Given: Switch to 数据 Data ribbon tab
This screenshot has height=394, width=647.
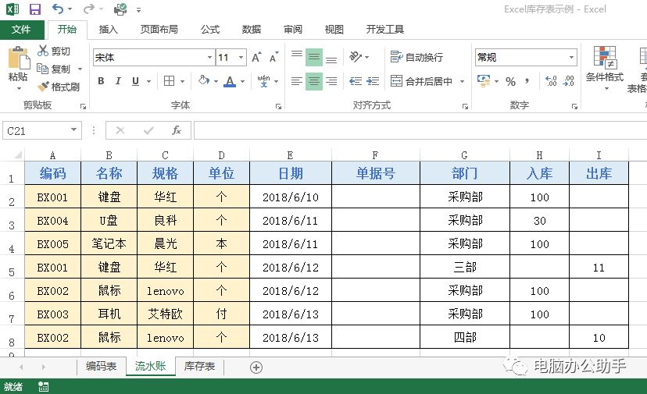Looking at the screenshot, I should tap(252, 30).
